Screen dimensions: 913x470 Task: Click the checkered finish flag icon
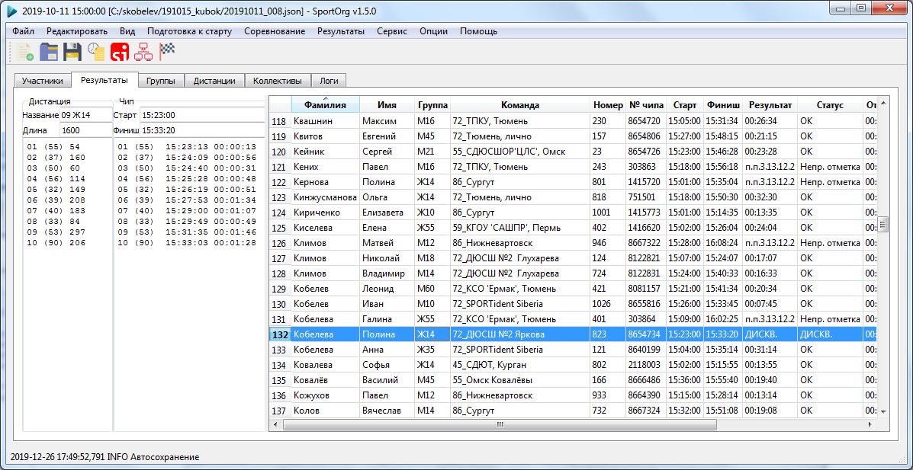point(166,53)
